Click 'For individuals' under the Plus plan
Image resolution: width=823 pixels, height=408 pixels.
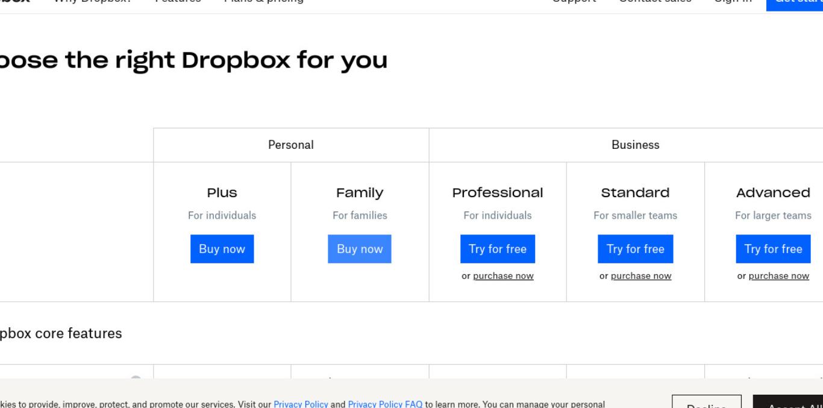click(x=222, y=215)
